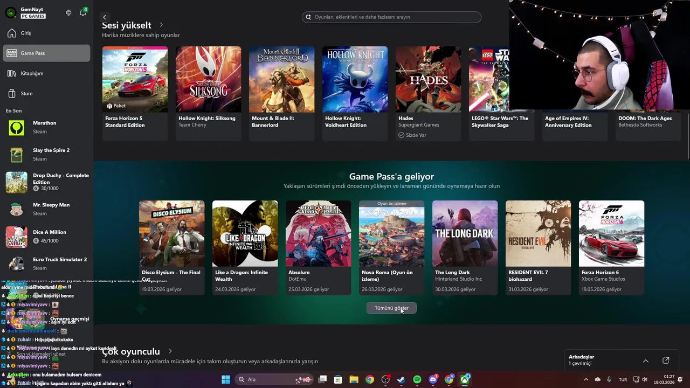
Task: Open The Long Dark game card
Action: tap(465, 247)
